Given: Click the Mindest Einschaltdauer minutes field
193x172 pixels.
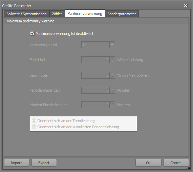Looking at the screenshot, I should pyautogui.click(x=95, y=105).
